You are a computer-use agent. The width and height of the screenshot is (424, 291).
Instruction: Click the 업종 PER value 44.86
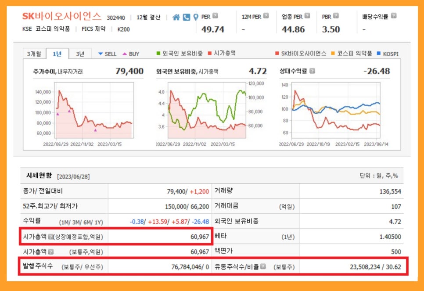293,29
